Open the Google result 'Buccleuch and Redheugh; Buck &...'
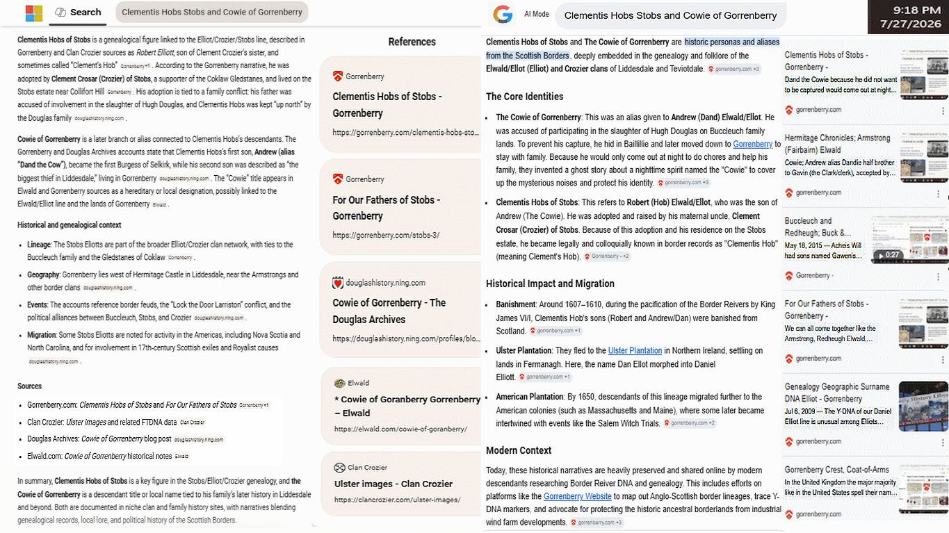 pos(818,227)
